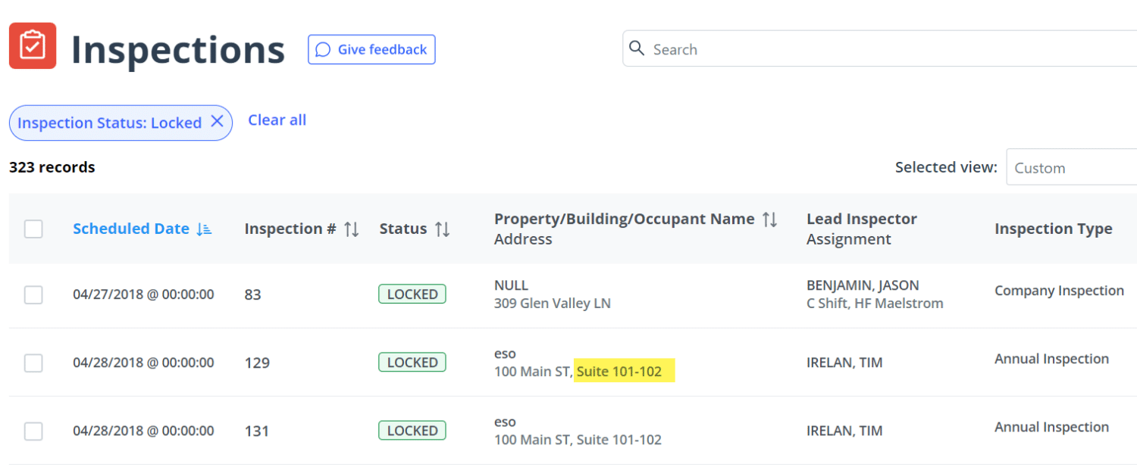1137x470 pixels.
Task: Click the magnifying glass search icon
Action: tap(637, 48)
